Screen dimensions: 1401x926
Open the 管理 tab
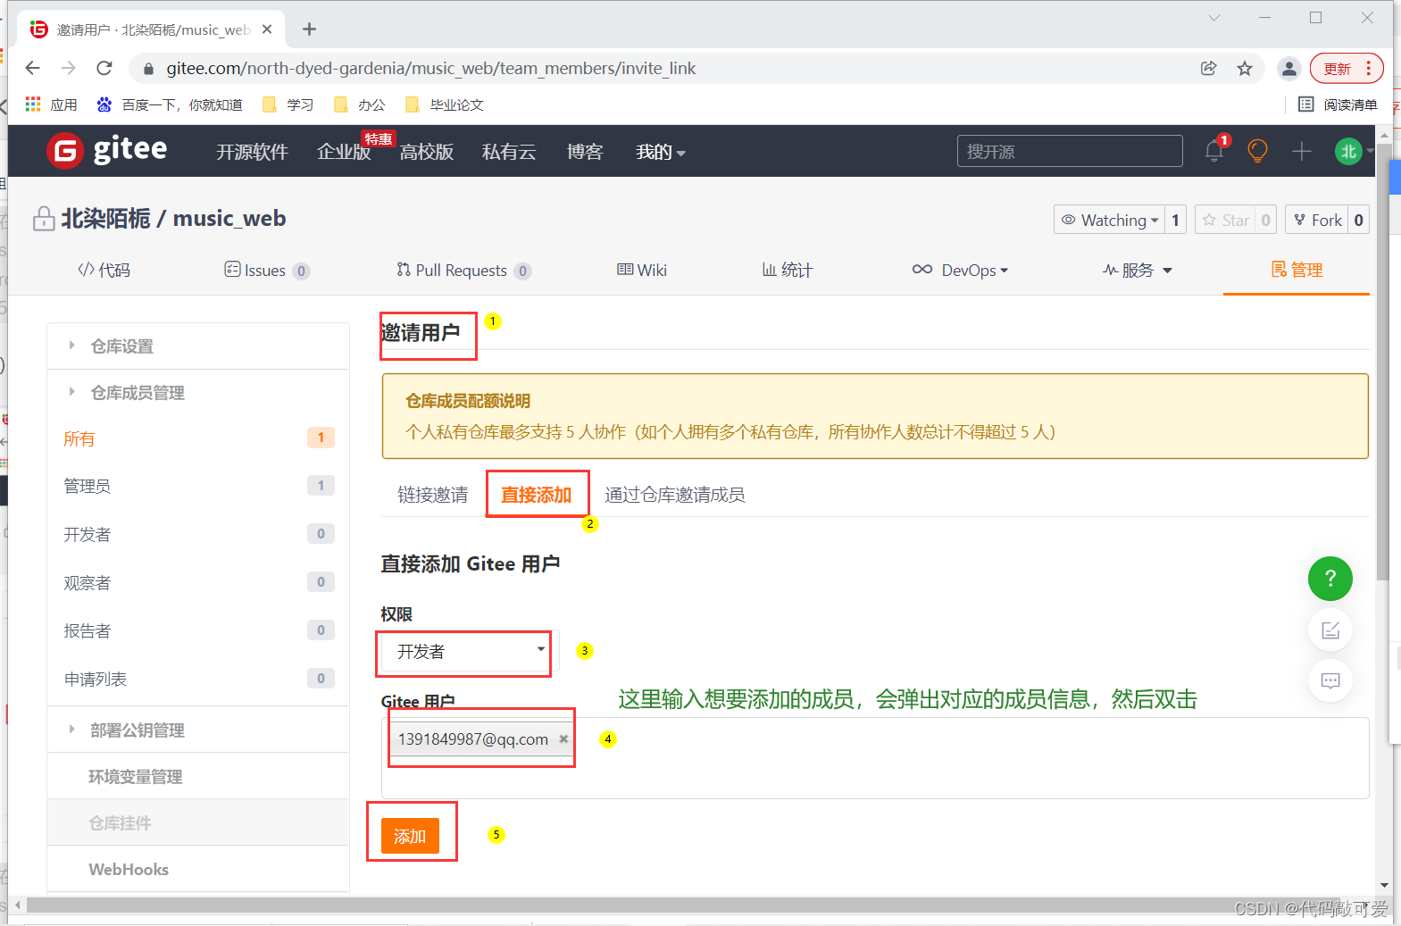(x=1297, y=270)
